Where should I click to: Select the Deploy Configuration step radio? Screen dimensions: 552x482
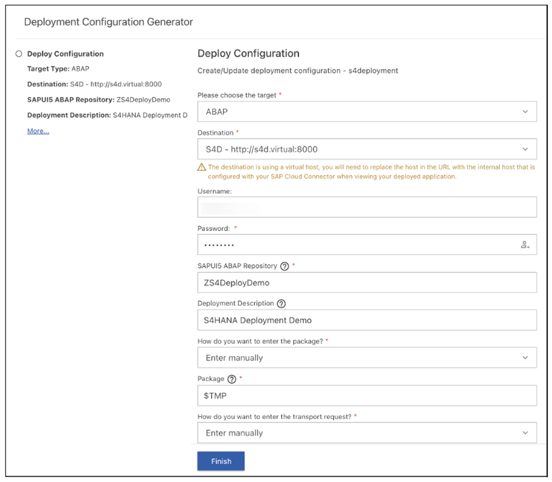[19, 53]
